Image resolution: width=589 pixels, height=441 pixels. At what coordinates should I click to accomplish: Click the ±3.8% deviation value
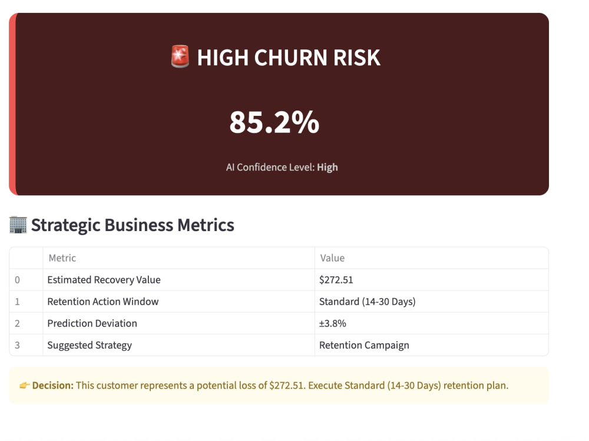point(333,323)
